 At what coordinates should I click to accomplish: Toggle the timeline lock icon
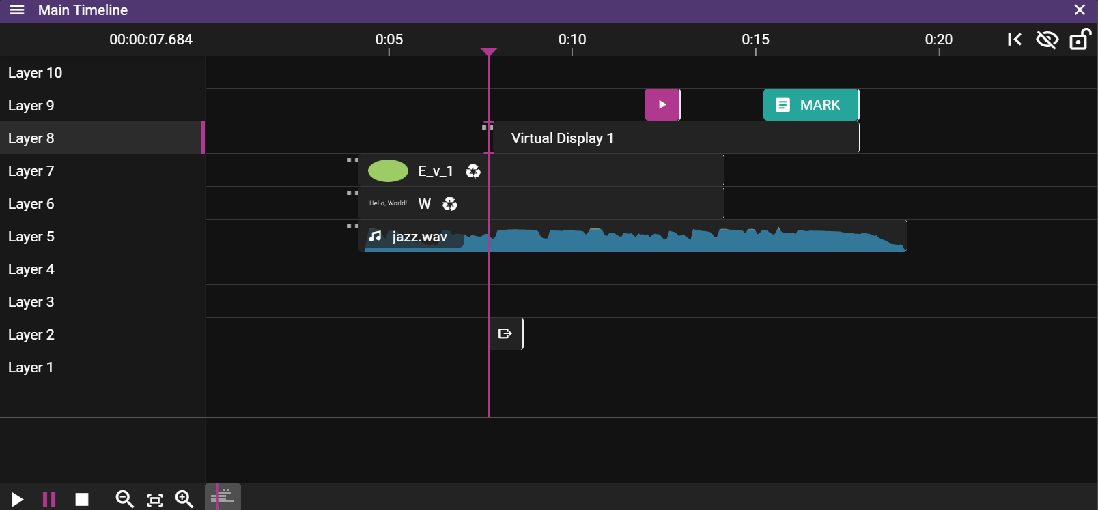click(x=1080, y=40)
